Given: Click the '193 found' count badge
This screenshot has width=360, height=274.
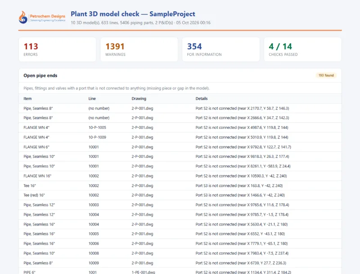Looking at the screenshot, I should 326,75.
